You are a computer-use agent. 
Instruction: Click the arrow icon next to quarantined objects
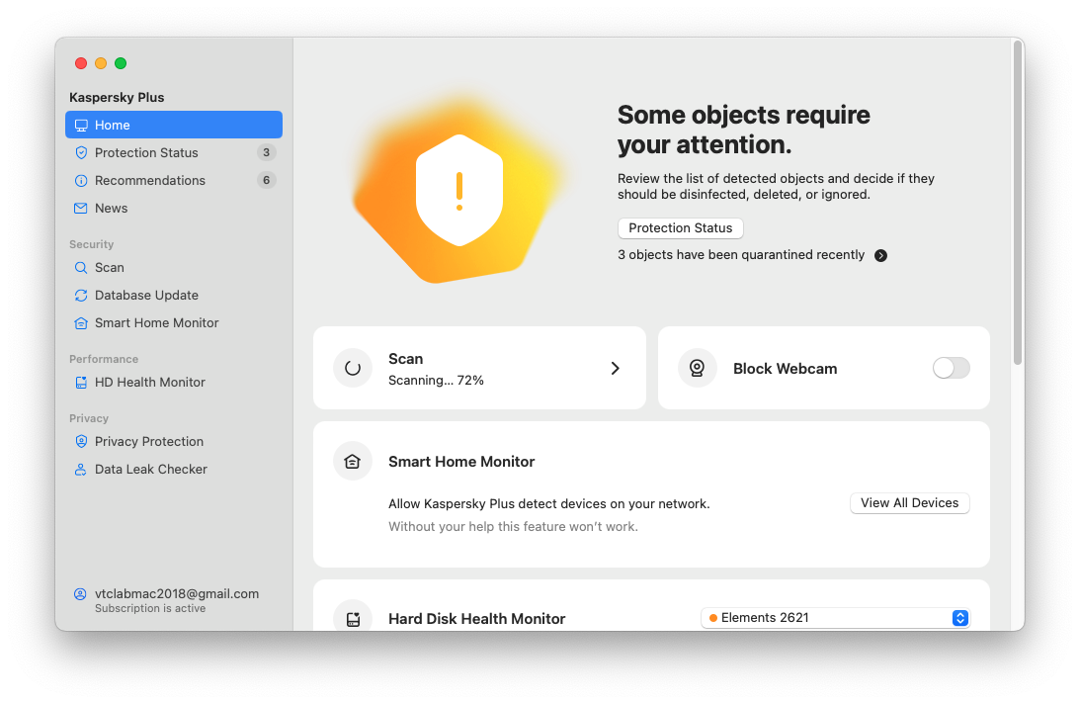click(x=880, y=255)
